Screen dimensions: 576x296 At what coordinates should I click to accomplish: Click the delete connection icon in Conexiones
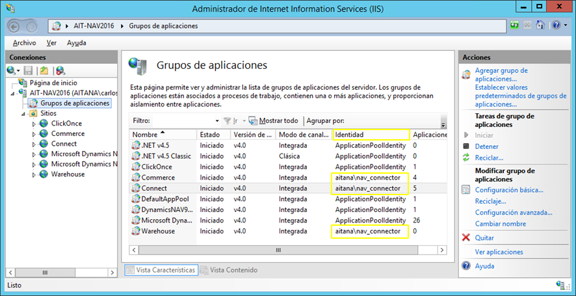tap(61, 70)
